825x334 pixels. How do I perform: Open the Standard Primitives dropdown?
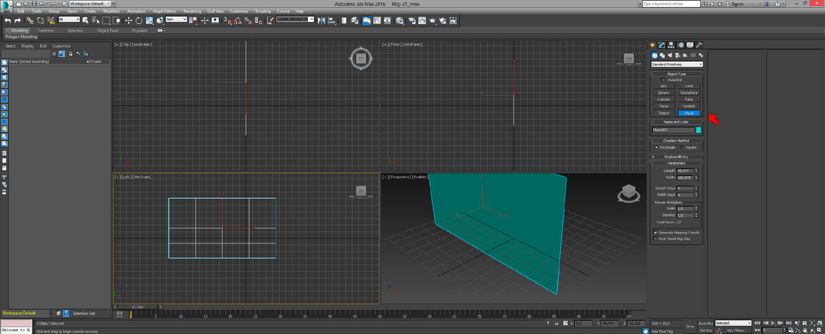(676, 64)
